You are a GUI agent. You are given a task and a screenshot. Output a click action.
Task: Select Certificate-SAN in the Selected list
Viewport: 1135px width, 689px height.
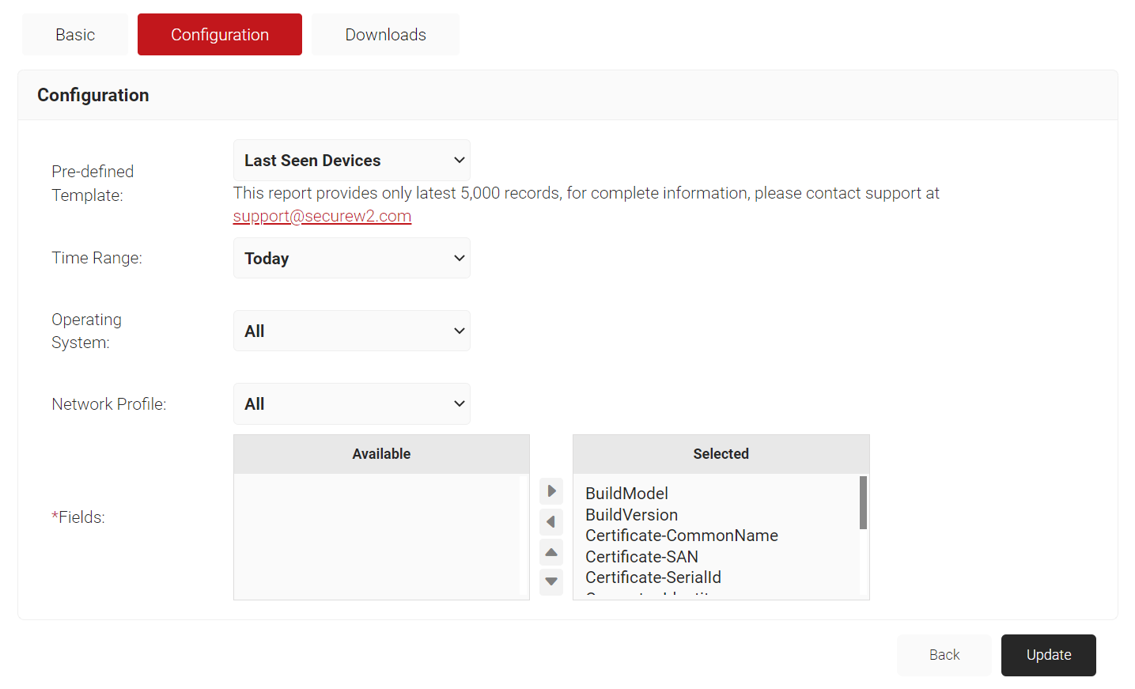641,557
